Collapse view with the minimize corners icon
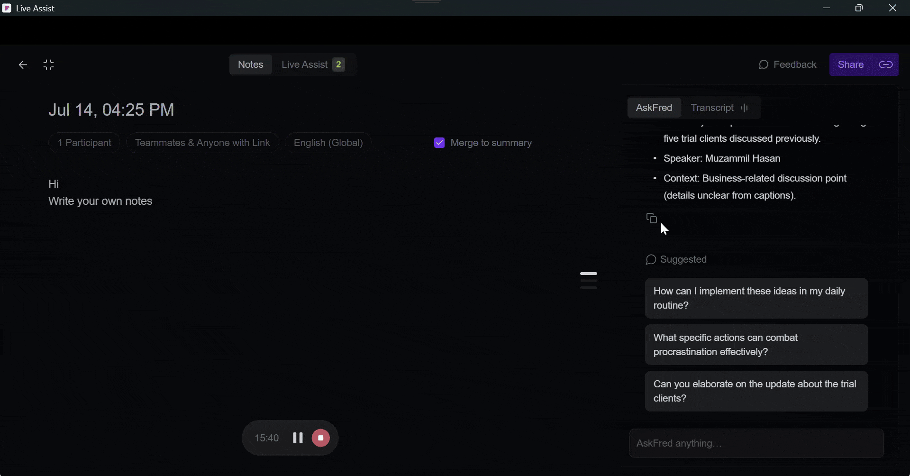Image resolution: width=910 pixels, height=476 pixels. [x=49, y=65]
